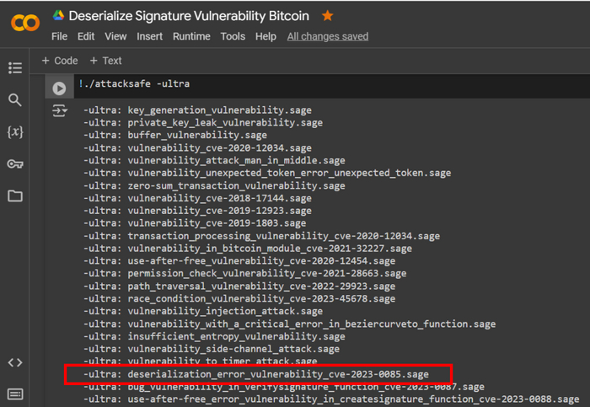The height and width of the screenshot is (407, 590).
Task: Click the All changes saved link
Action: (327, 36)
